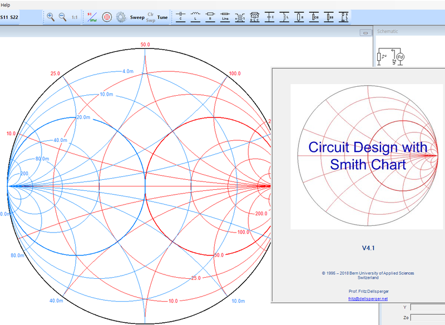The height and width of the screenshot is (325, 445).
Task: Open the SC/SPlot S-parameter plot tool
Action: pos(92,17)
